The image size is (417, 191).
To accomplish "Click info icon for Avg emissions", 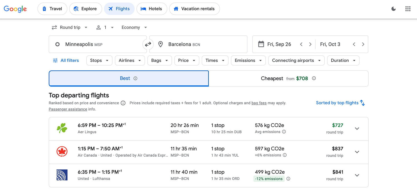I will coord(284,132).
